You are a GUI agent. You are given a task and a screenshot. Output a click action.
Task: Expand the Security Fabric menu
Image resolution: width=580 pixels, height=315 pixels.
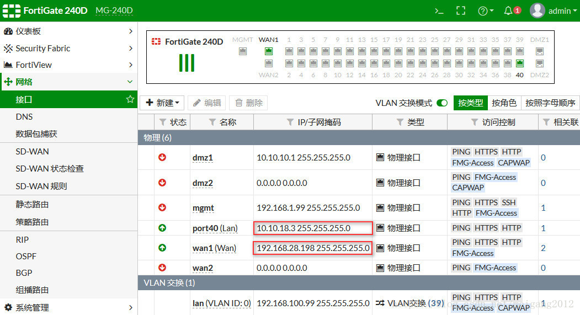click(69, 49)
